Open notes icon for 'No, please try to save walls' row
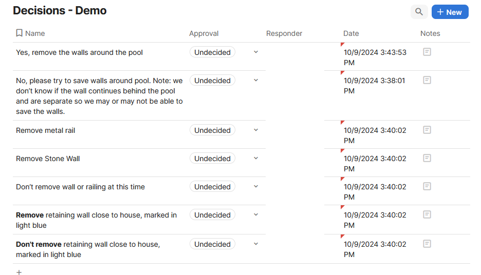 427,80
